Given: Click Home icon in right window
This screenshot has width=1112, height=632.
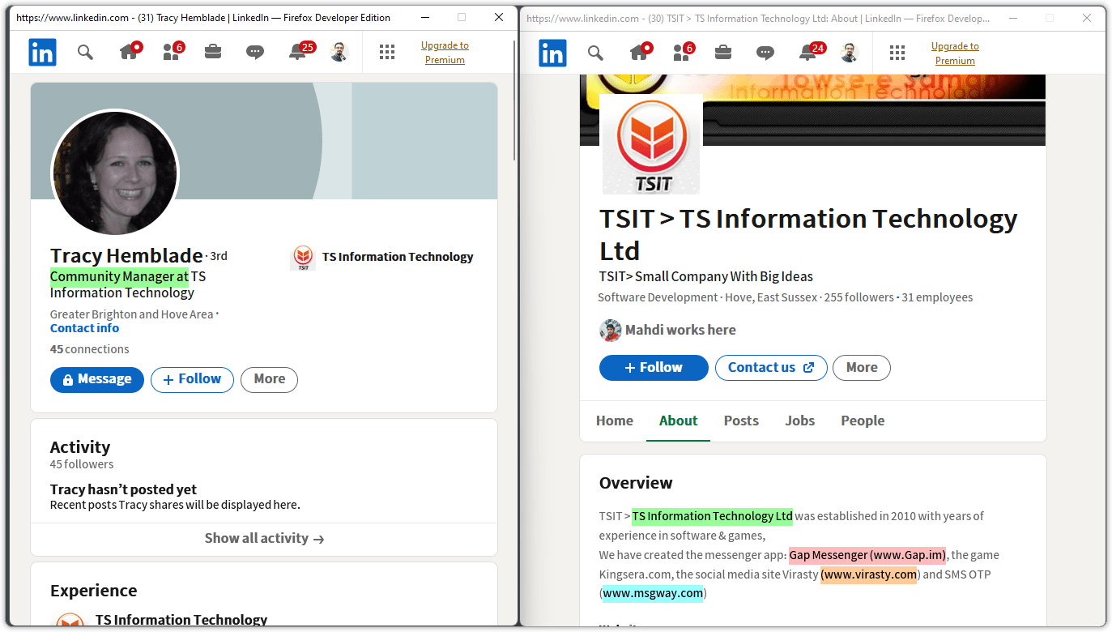Looking at the screenshot, I should pyautogui.click(x=638, y=53).
